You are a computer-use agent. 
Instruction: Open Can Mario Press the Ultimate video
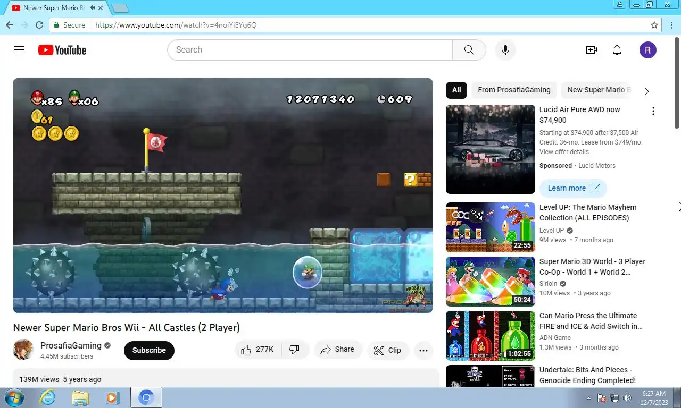click(591, 321)
